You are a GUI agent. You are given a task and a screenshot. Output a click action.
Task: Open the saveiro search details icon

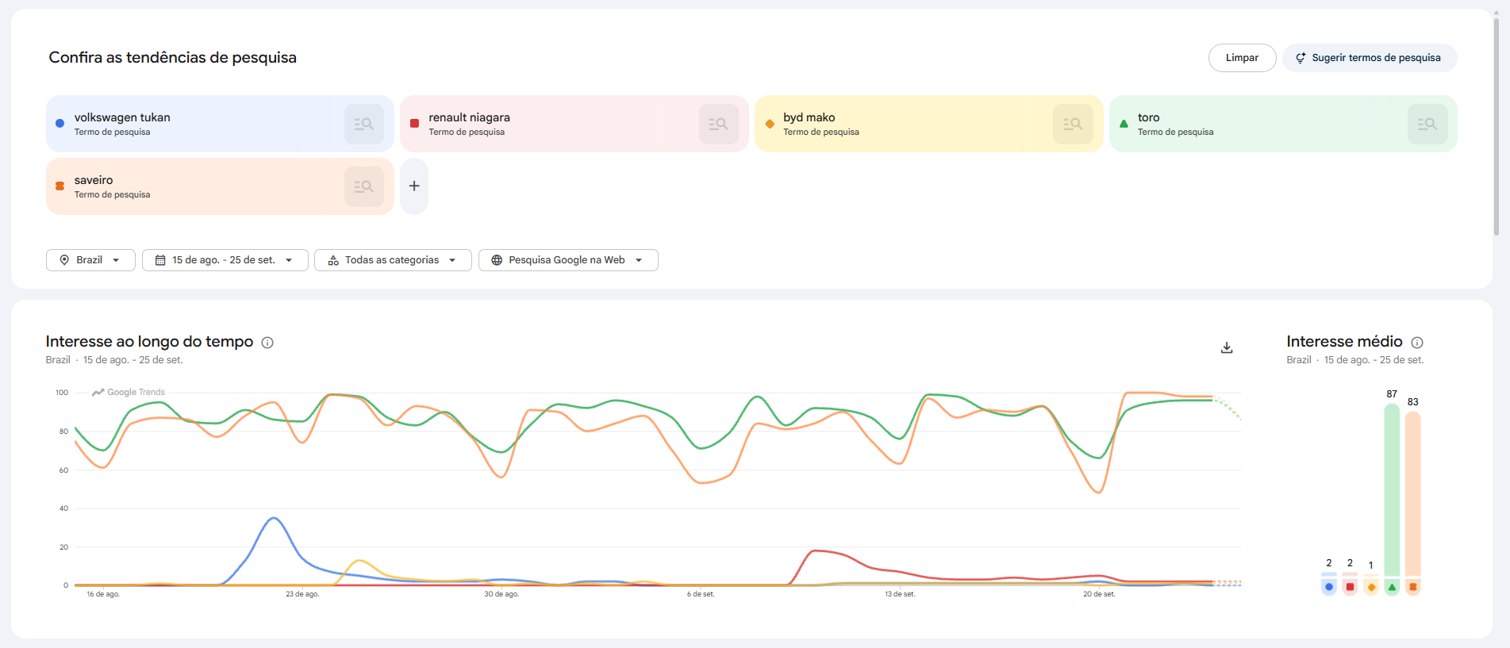coord(364,186)
